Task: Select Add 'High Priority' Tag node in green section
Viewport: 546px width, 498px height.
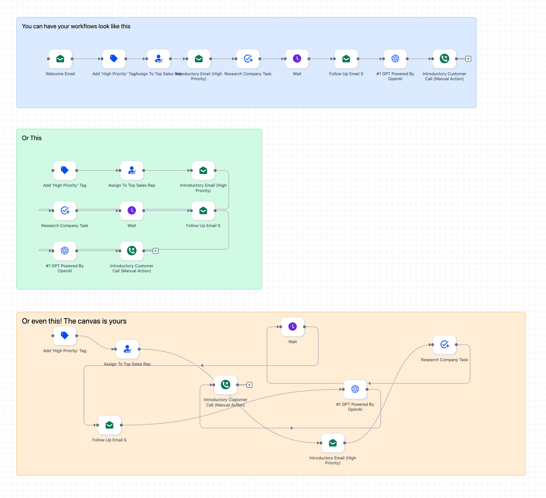Action: pyautogui.click(x=65, y=170)
